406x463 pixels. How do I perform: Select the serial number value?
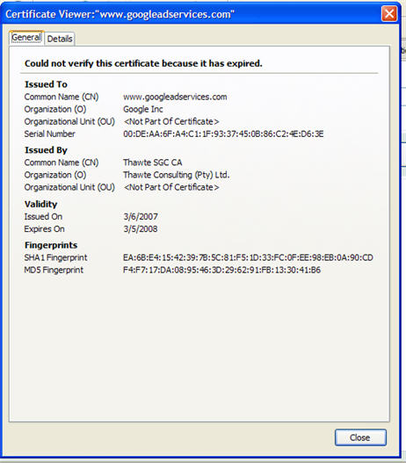tap(223, 134)
